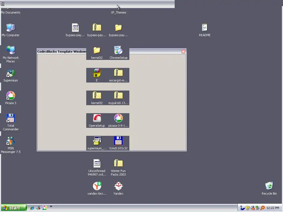Select the kernel32 plain folder icon
The height and width of the screenshot is (212, 283).
(97, 50)
